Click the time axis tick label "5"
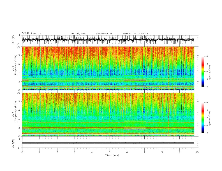Viewport: 222px width, 171px height. [x=110, y=152]
